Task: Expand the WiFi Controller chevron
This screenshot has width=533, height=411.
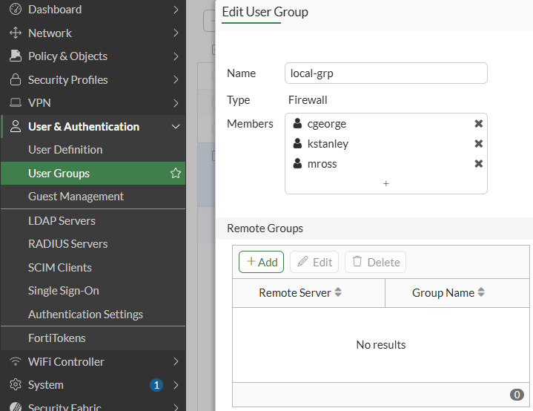Action: click(176, 362)
